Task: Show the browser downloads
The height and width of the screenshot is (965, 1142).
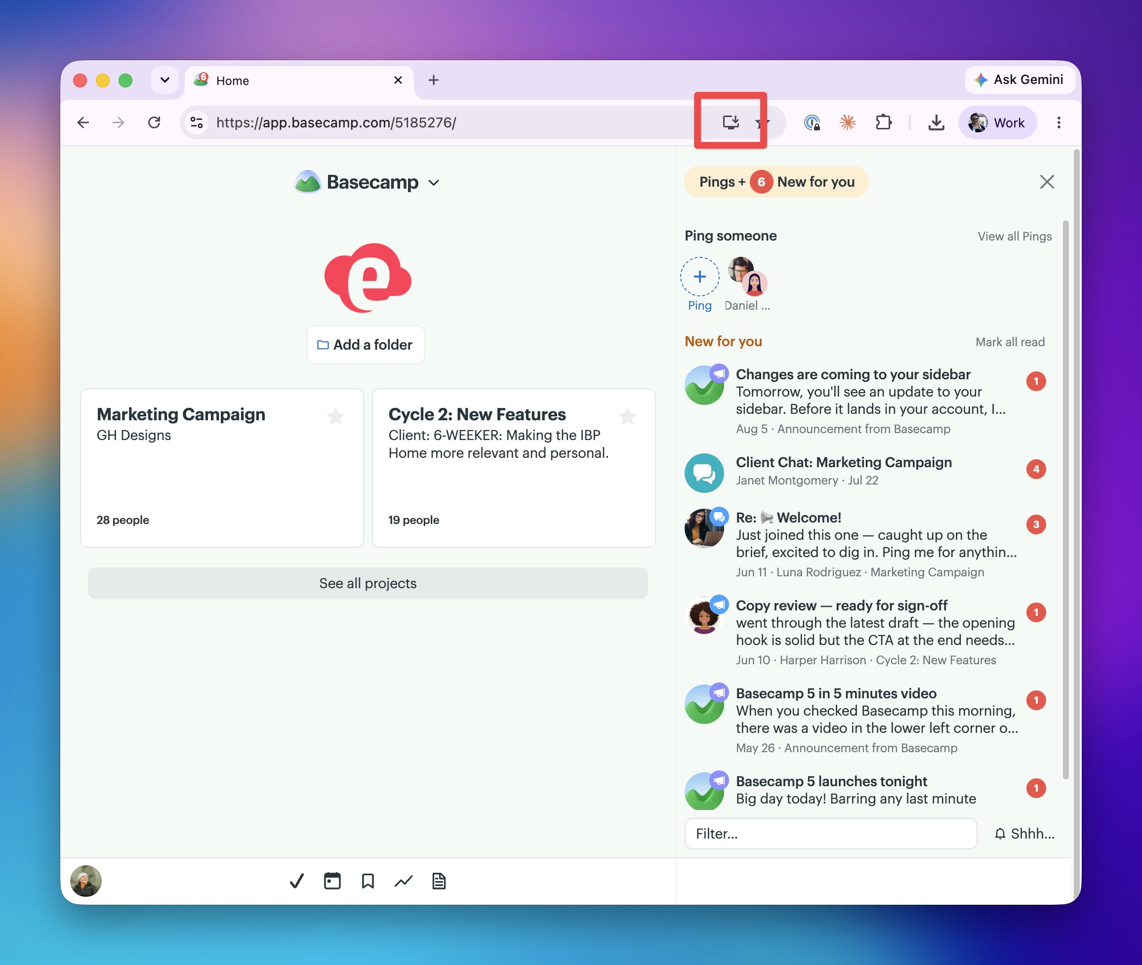Action: (x=936, y=122)
